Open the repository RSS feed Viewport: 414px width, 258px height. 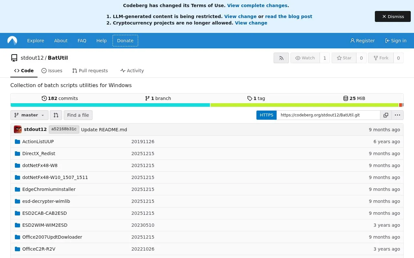(x=281, y=58)
